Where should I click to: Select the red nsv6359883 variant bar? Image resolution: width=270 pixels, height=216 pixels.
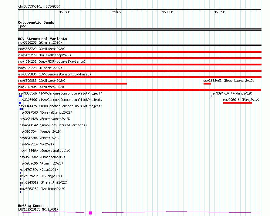pos(72,84)
